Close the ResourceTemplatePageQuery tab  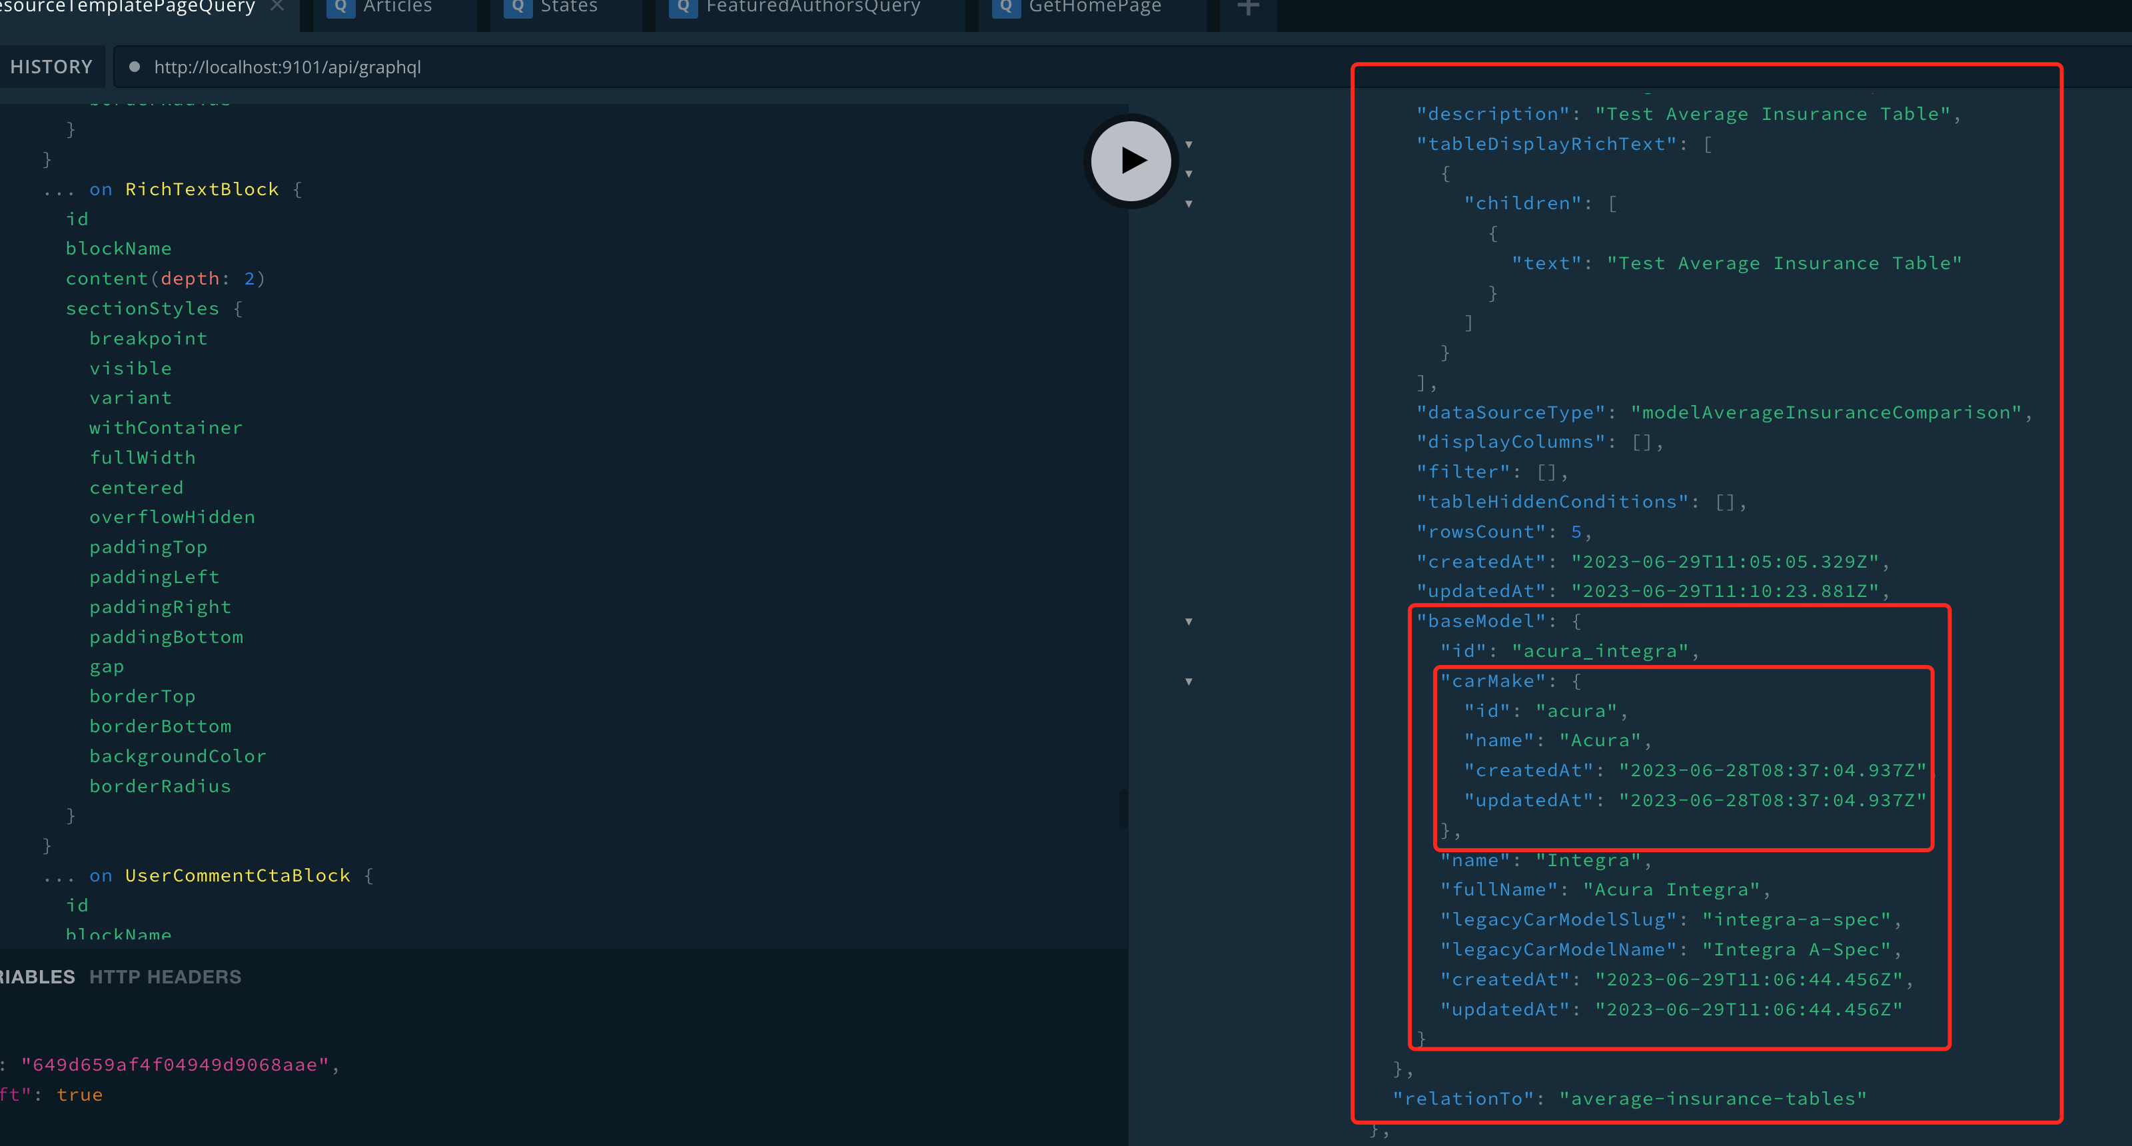(277, 6)
